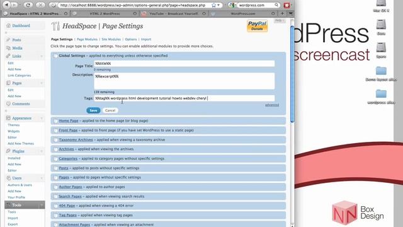Select the first folder icon on the desktop
Viewport: 403px width, 227px height.
[x=381, y=71]
